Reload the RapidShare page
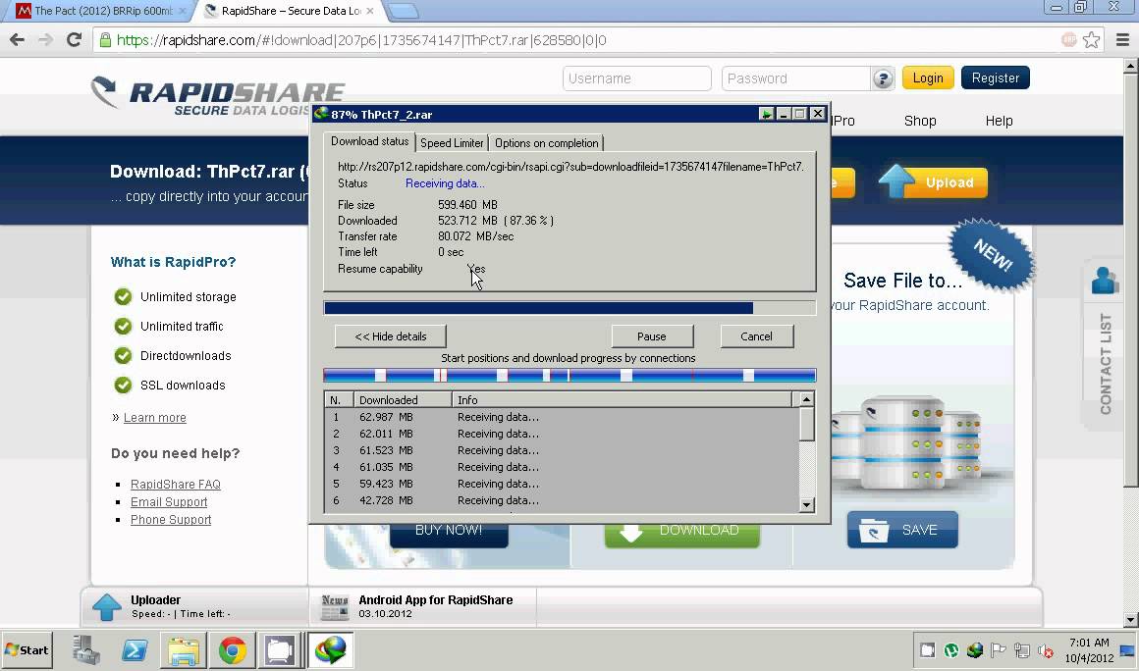1139x671 pixels. point(74,40)
